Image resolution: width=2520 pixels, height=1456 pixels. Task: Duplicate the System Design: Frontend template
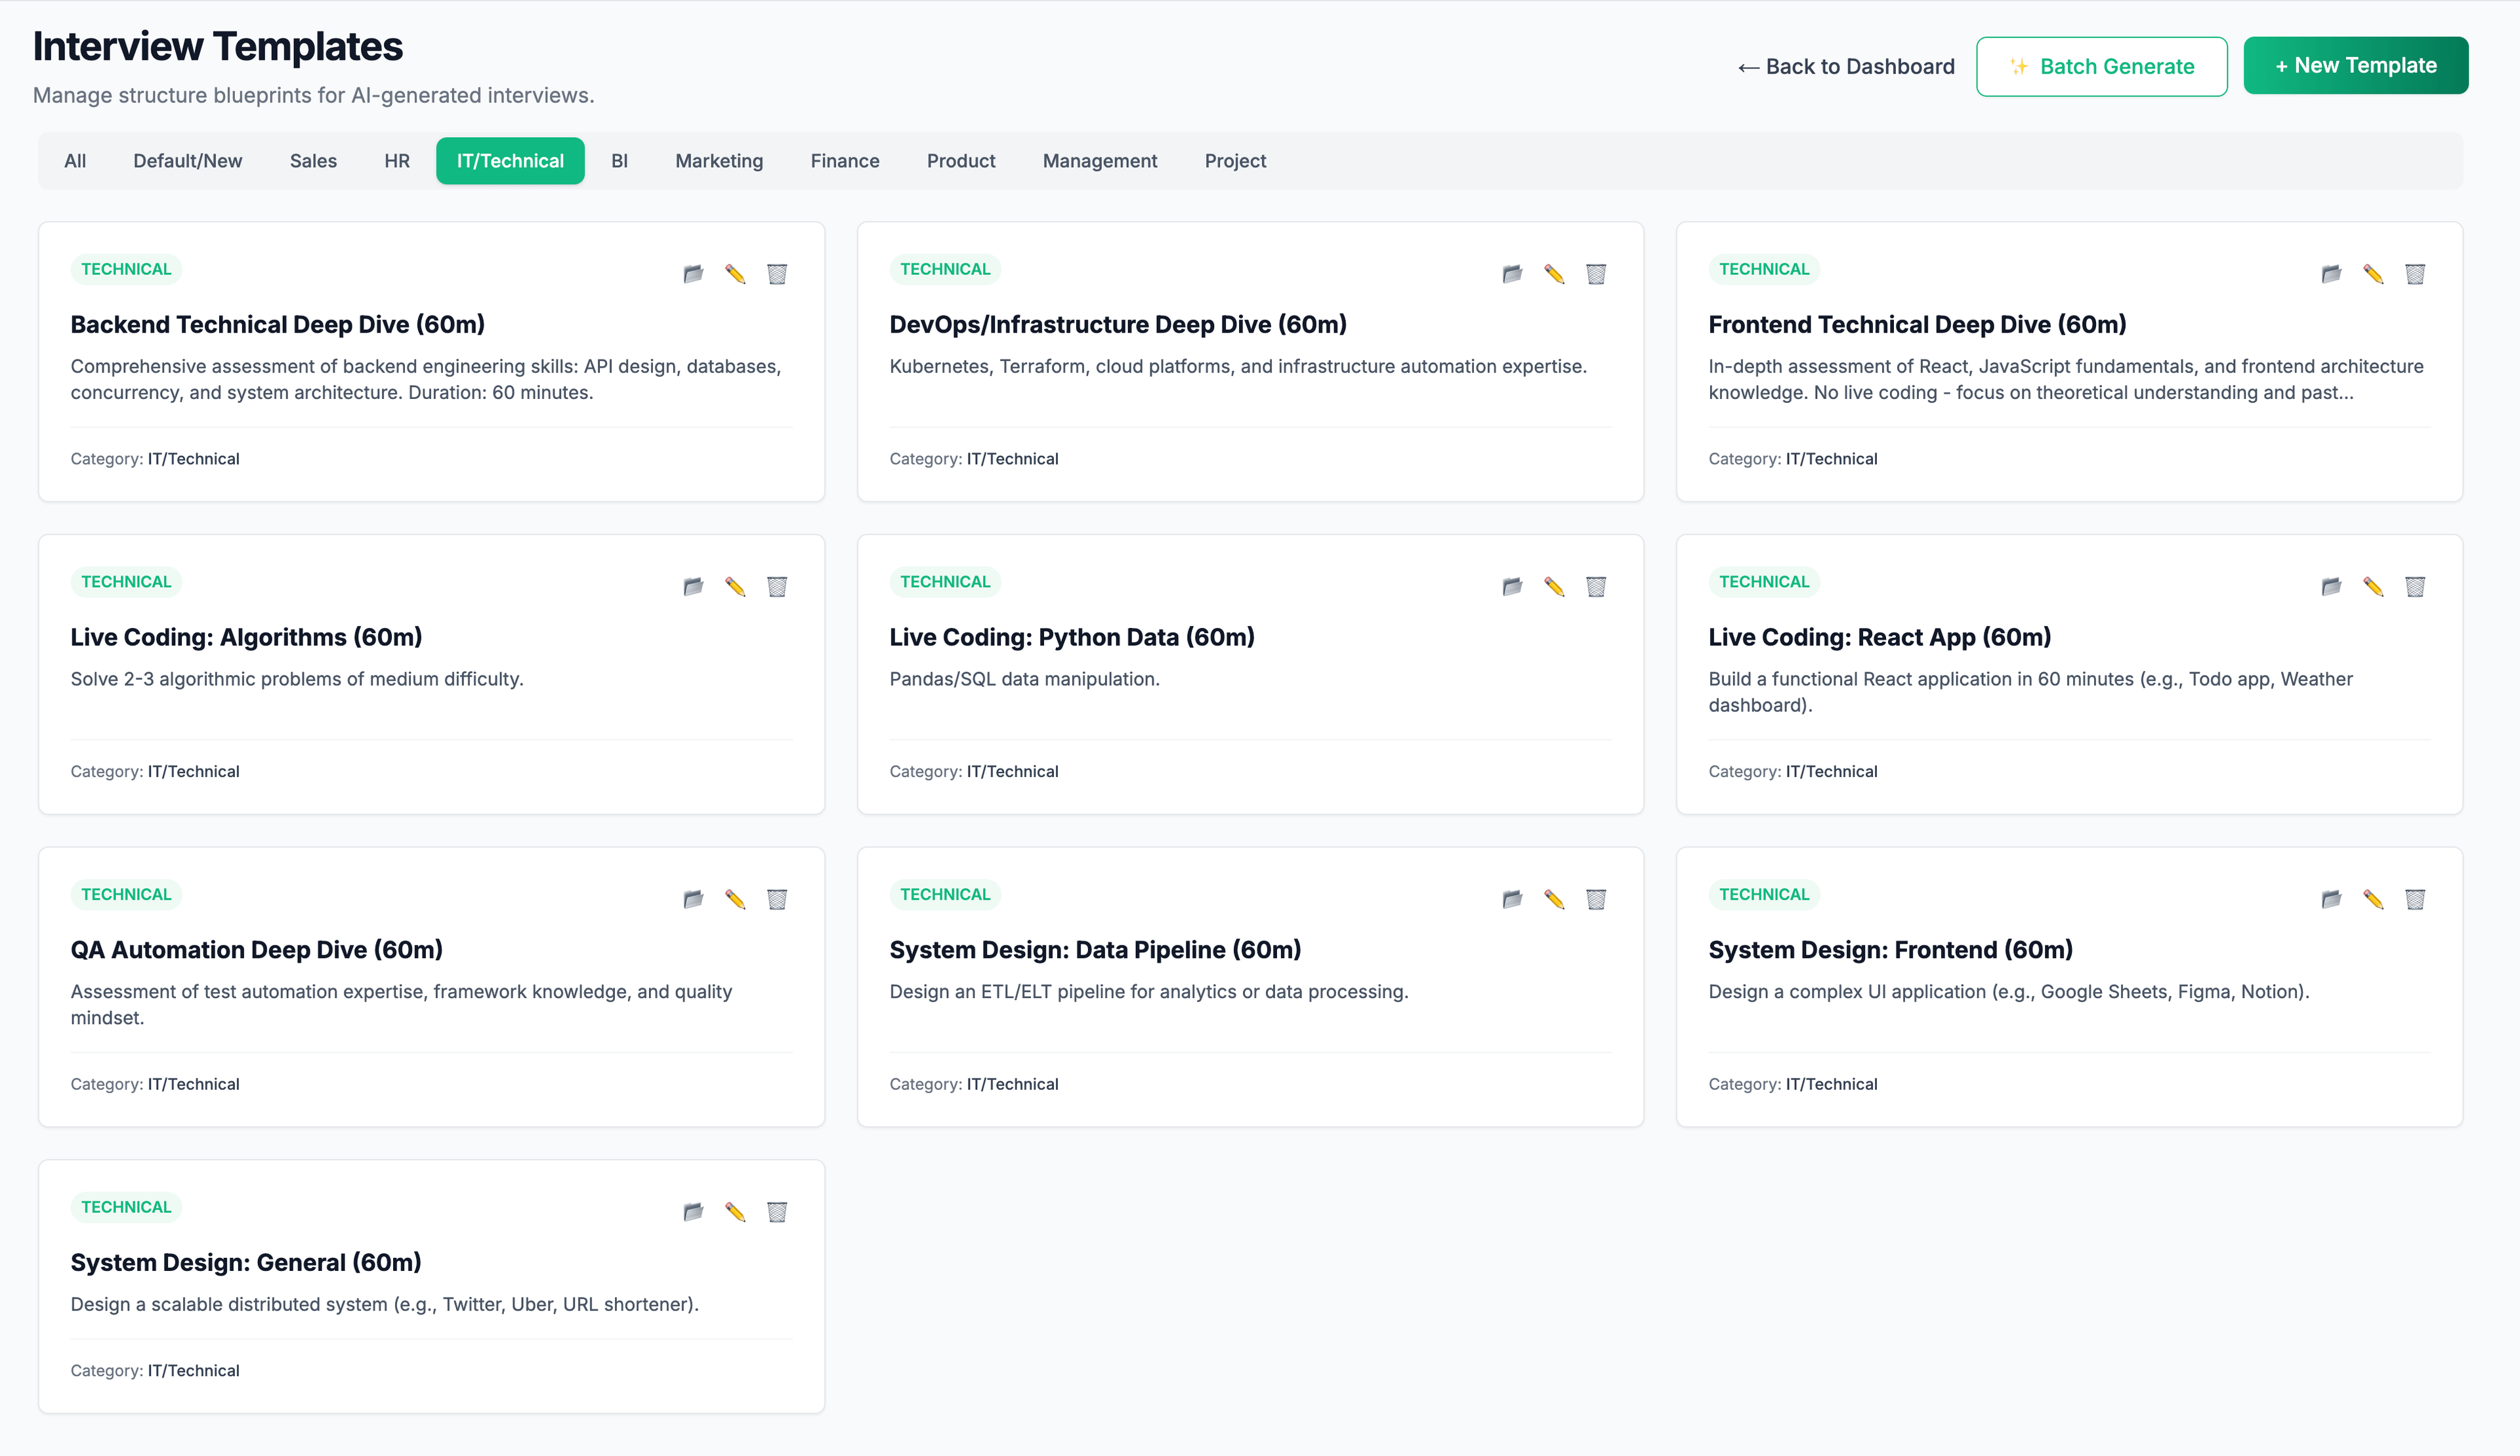click(x=2330, y=898)
